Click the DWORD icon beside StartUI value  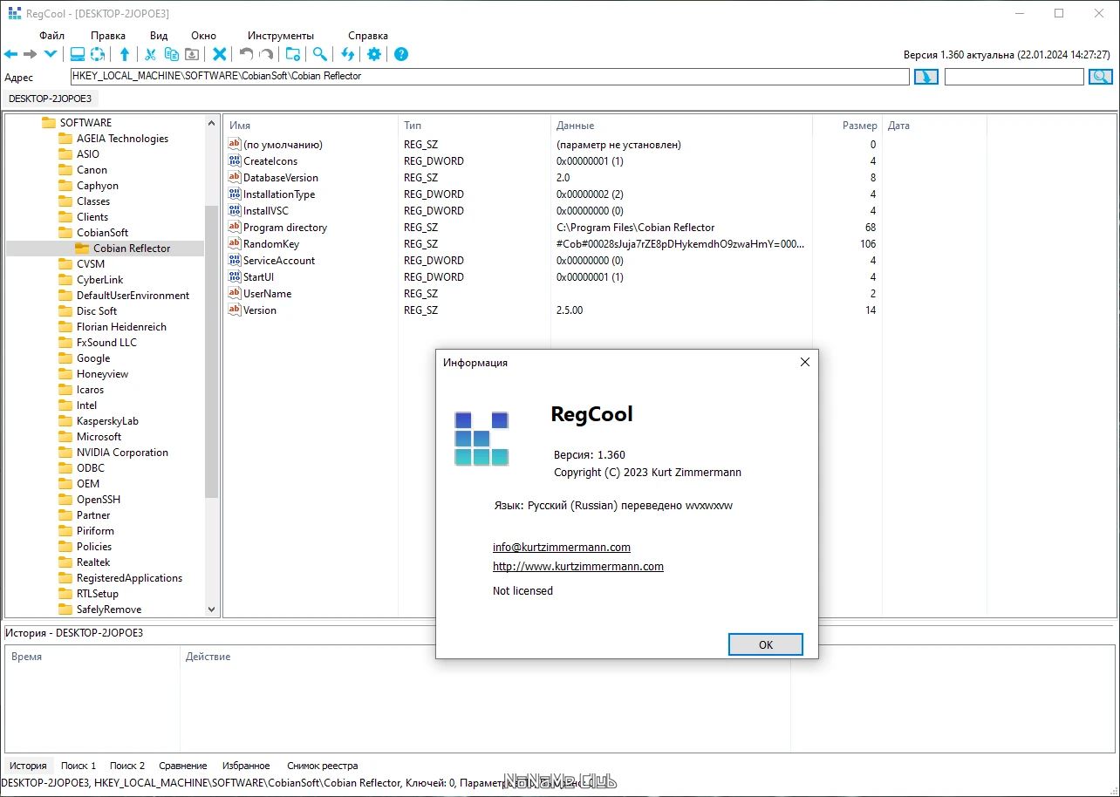tap(234, 277)
